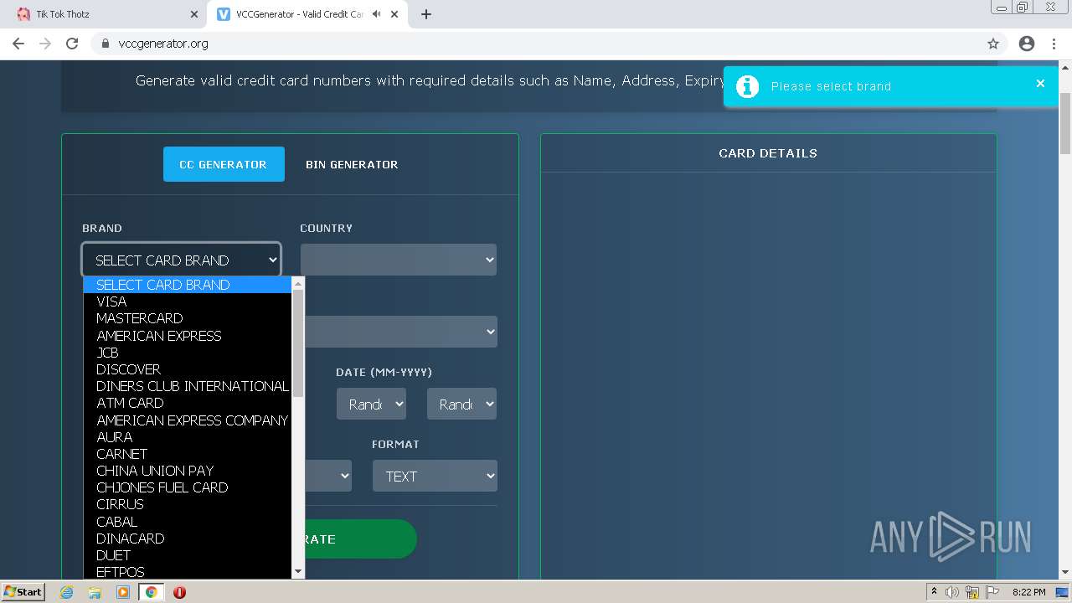Screen dimensions: 1072x603
Task: Pick CHJONES FUEL CARD option
Action: click(x=188, y=487)
